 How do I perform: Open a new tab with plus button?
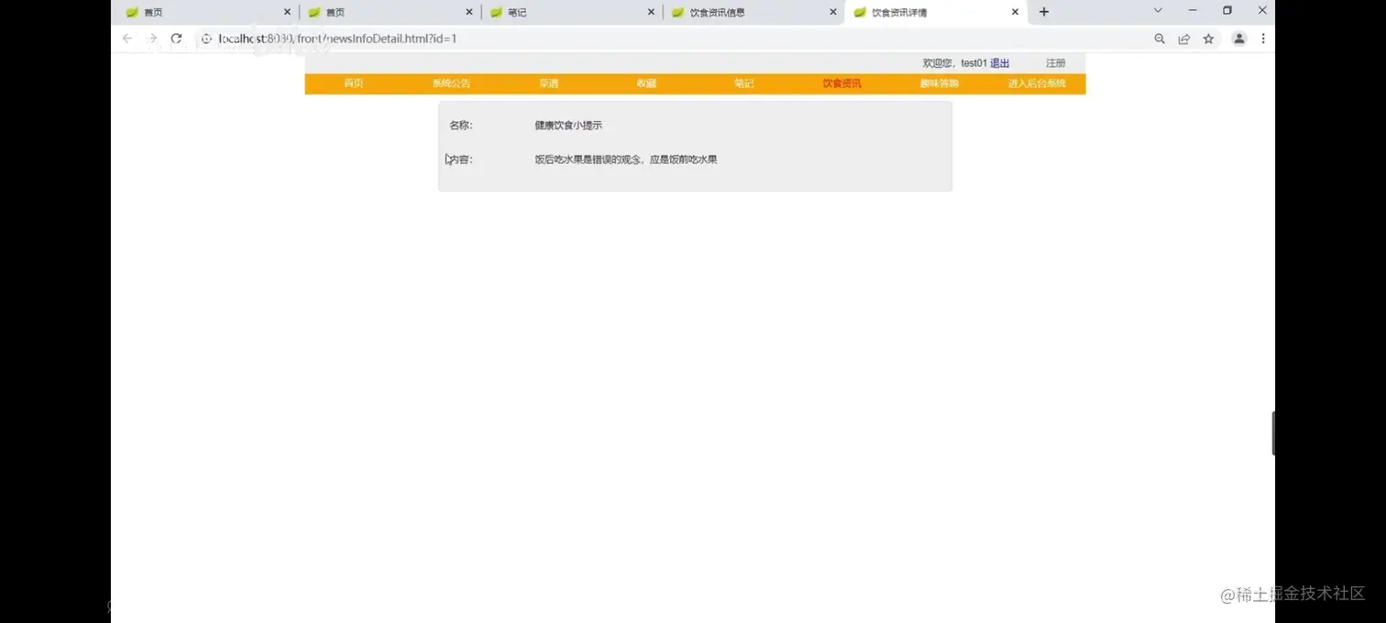point(1043,12)
